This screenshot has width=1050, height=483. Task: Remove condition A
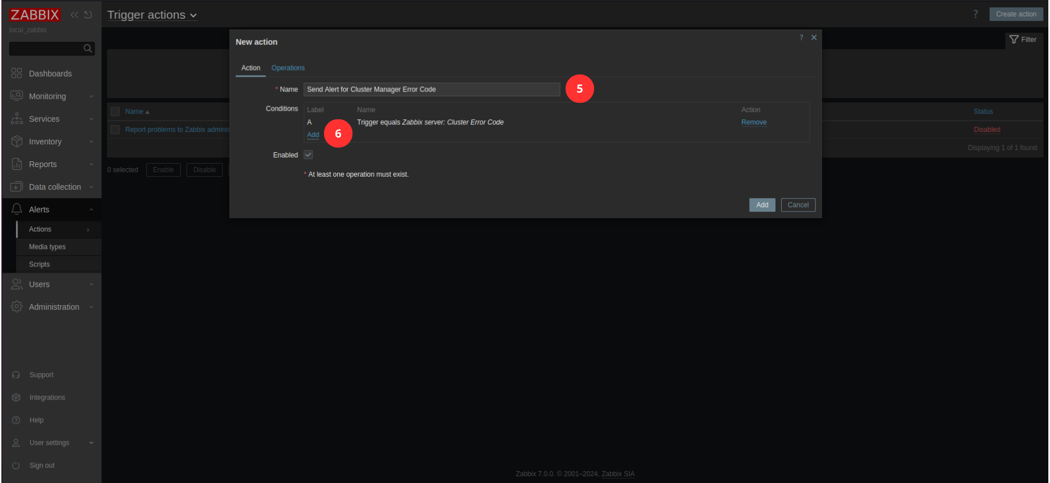point(754,122)
